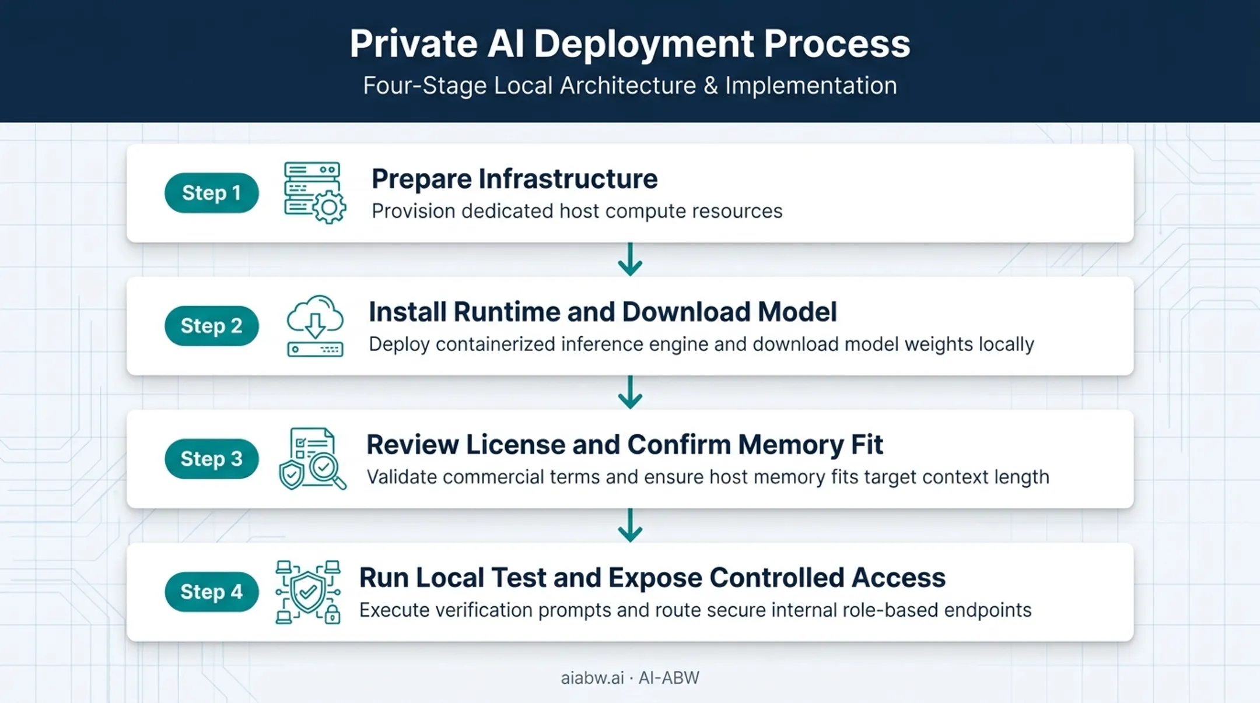
Task: Click the server gear icon beside Step 1
Action: tap(315, 193)
